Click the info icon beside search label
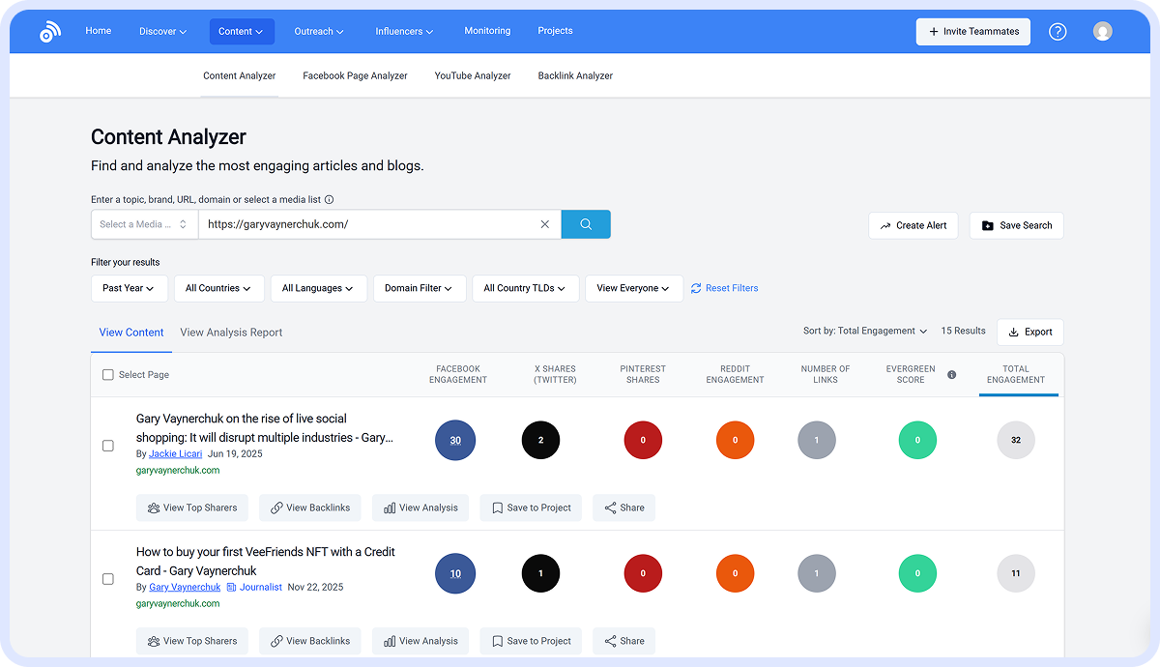Viewport: 1160px width, 667px height. click(330, 200)
